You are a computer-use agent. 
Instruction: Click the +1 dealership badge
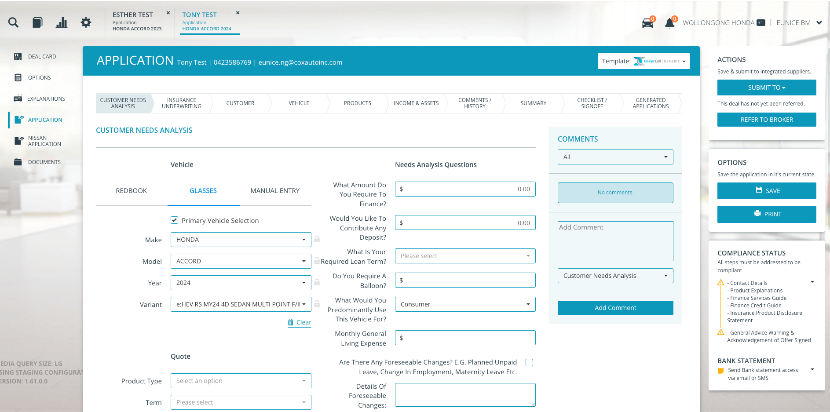click(x=761, y=23)
